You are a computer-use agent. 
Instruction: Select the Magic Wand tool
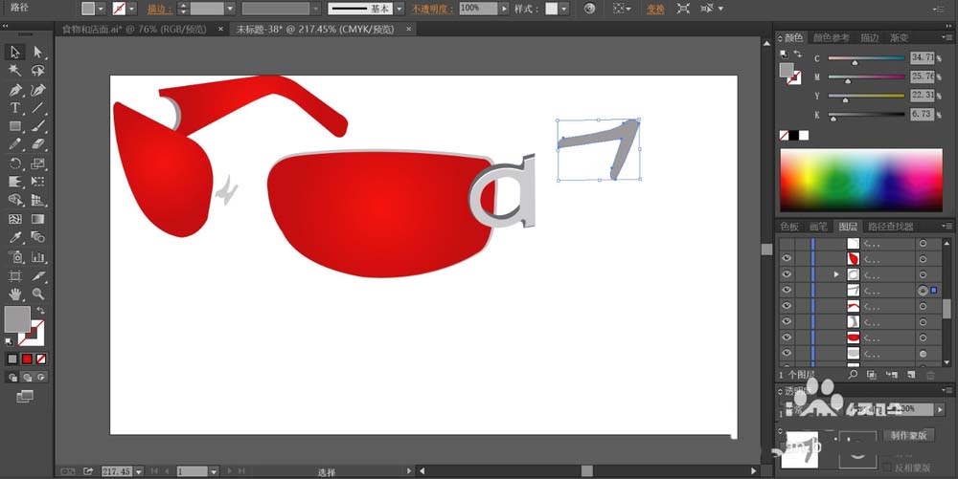point(15,71)
